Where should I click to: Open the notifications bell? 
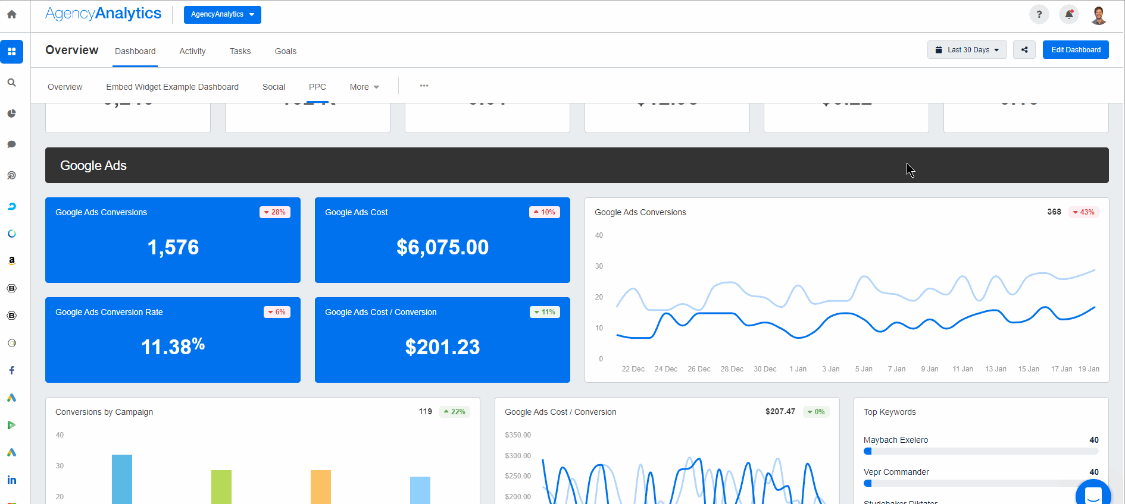coord(1069,15)
